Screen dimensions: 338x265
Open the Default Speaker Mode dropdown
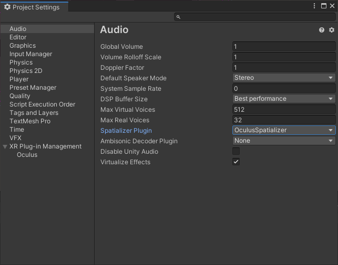283,78
